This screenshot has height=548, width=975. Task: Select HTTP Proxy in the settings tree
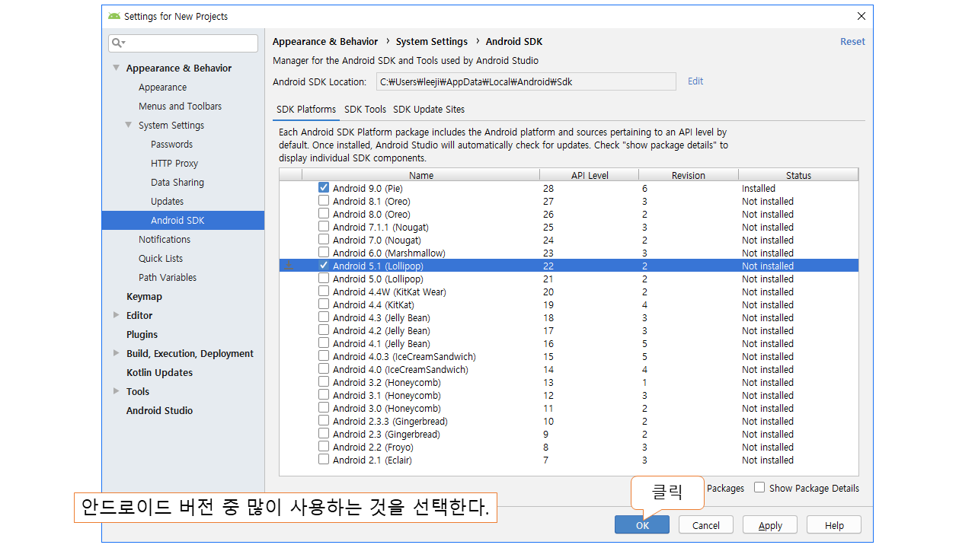[174, 163]
